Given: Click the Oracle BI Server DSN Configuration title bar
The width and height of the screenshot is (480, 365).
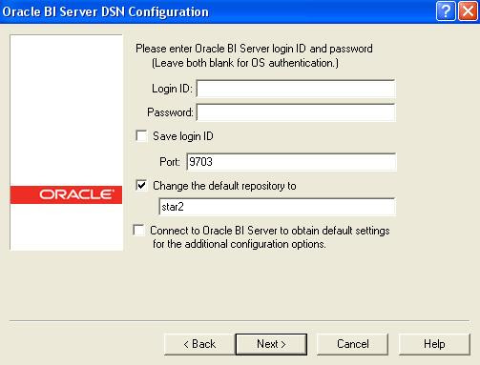Looking at the screenshot, I should pyautogui.click(x=218, y=11).
